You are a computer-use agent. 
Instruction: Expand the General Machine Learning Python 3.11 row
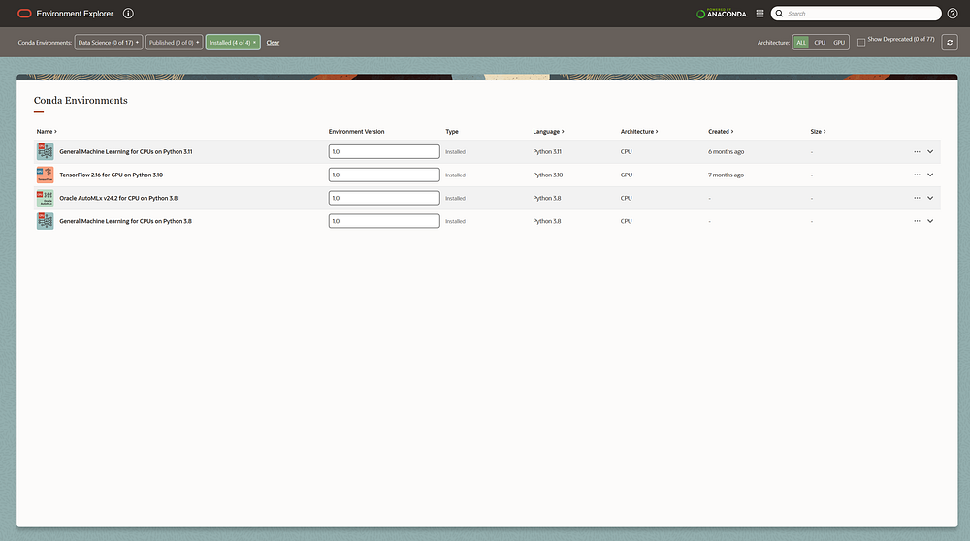click(930, 151)
